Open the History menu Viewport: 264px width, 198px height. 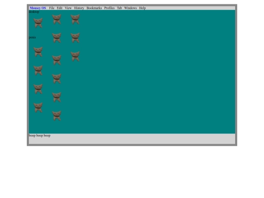[79, 8]
